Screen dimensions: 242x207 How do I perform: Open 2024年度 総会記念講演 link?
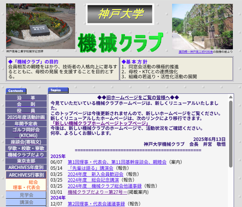pos(93,180)
